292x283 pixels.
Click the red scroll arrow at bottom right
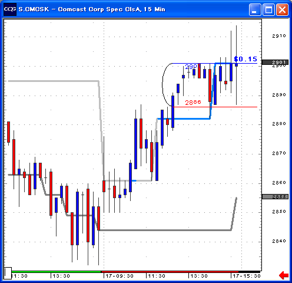(284, 275)
